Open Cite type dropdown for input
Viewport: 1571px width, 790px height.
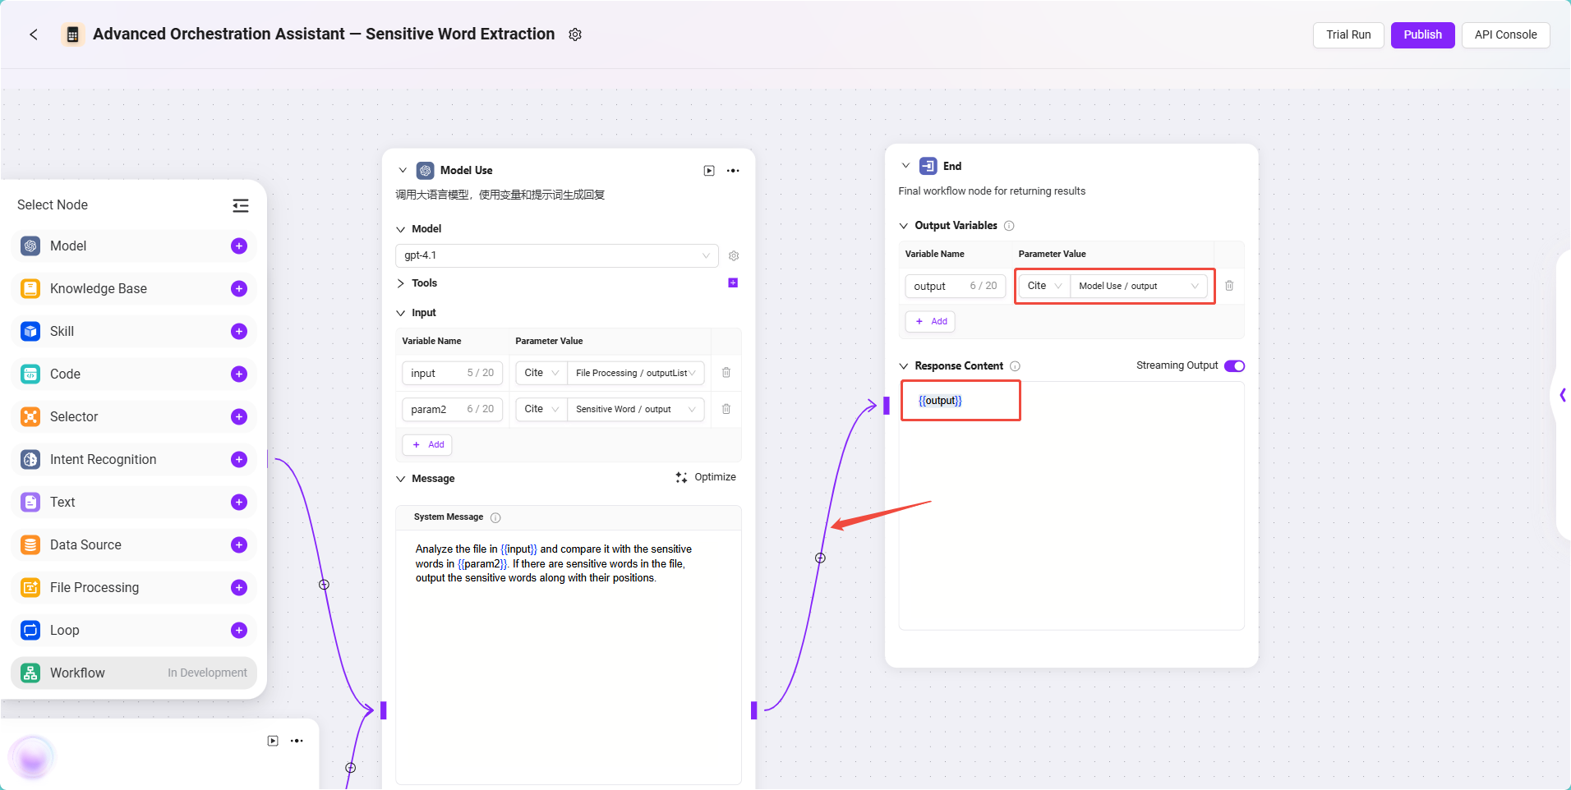541,373
